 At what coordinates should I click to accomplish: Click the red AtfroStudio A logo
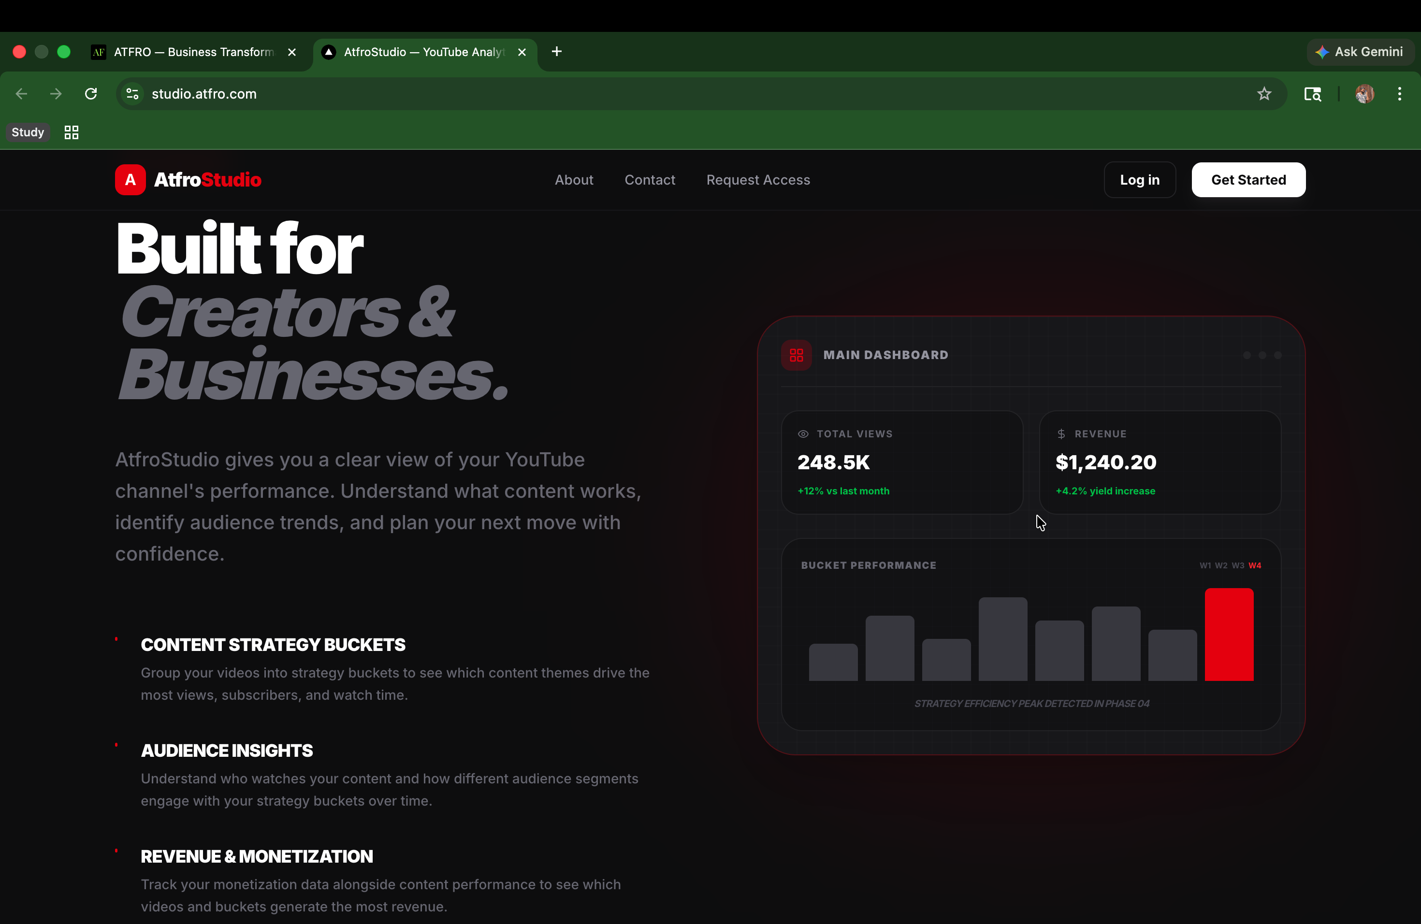(x=130, y=180)
